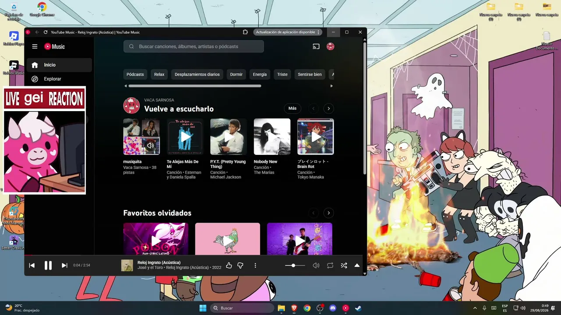Open the Windows Start menu

tap(203, 308)
